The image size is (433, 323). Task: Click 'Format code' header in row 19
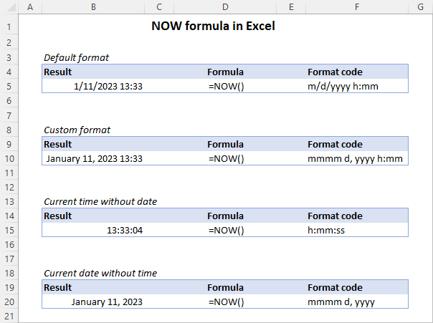[335, 288]
